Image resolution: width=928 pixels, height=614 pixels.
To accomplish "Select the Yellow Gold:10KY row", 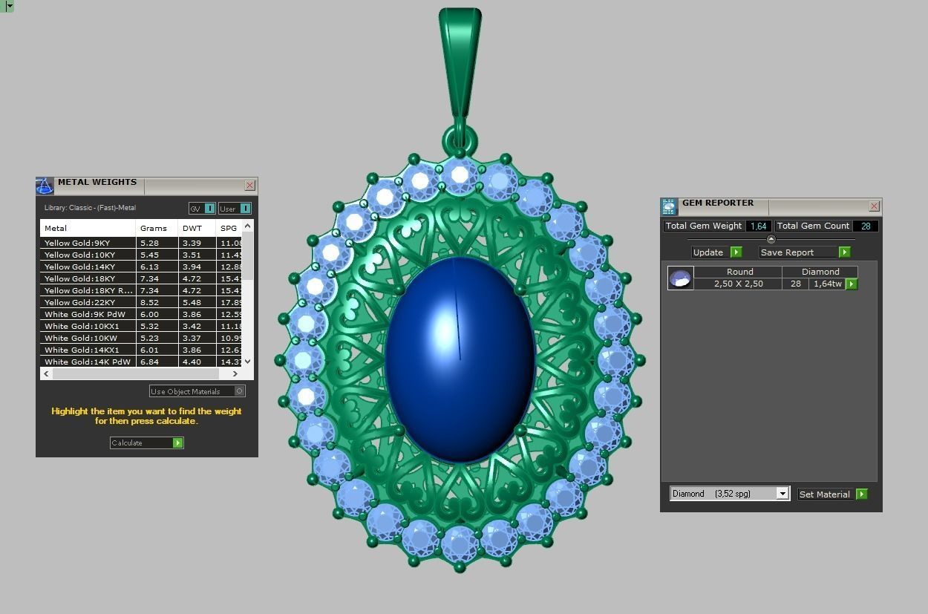I will pos(141,255).
